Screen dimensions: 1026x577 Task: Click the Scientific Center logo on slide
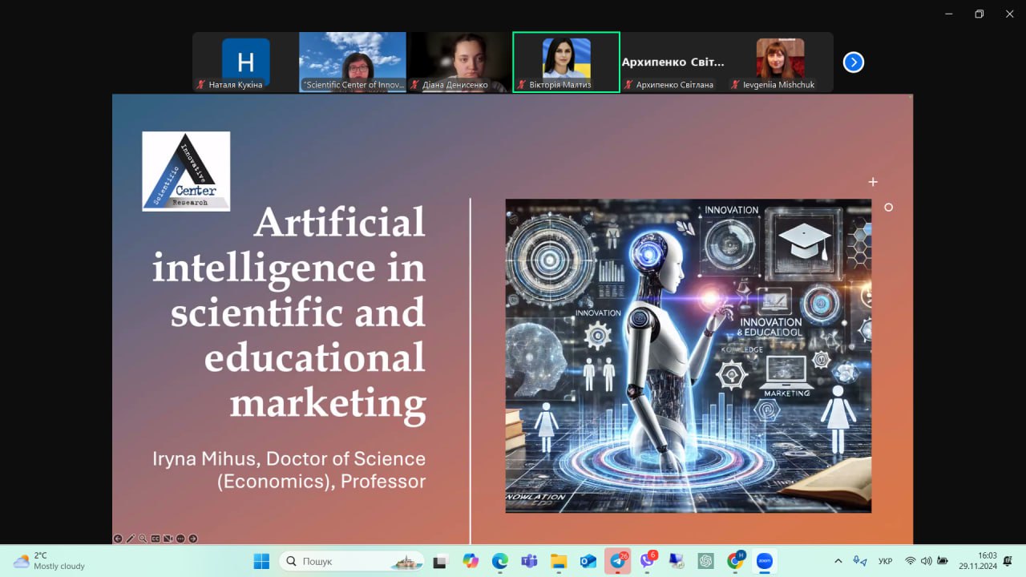click(x=186, y=171)
